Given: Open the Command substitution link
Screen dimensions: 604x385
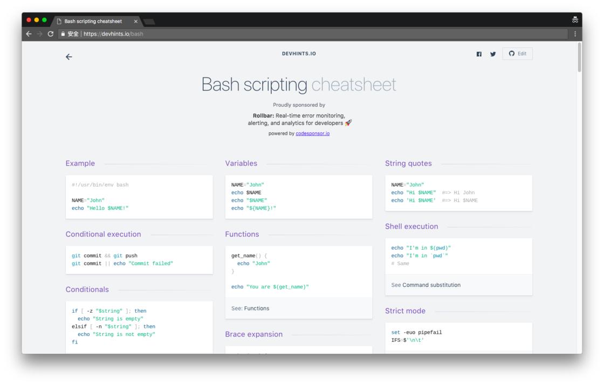Looking at the screenshot, I should [x=431, y=285].
